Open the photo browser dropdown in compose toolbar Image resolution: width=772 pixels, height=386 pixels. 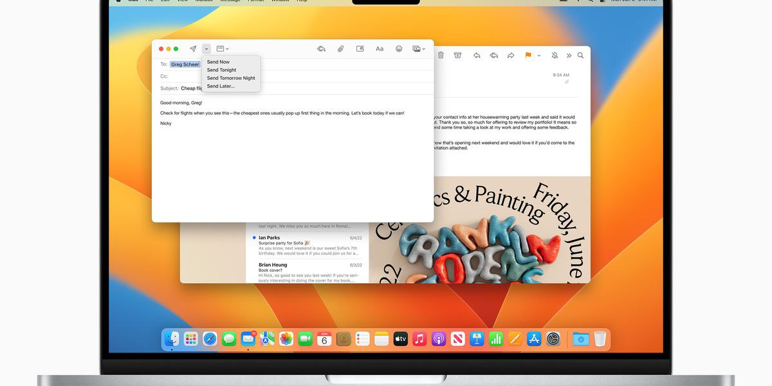click(x=419, y=49)
